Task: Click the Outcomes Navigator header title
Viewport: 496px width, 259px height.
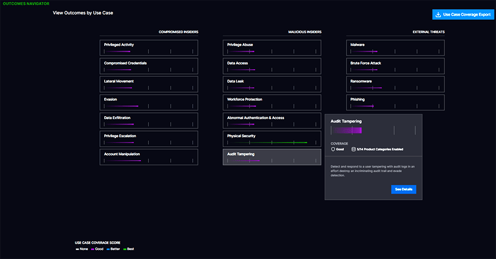Action: (26, 3)
